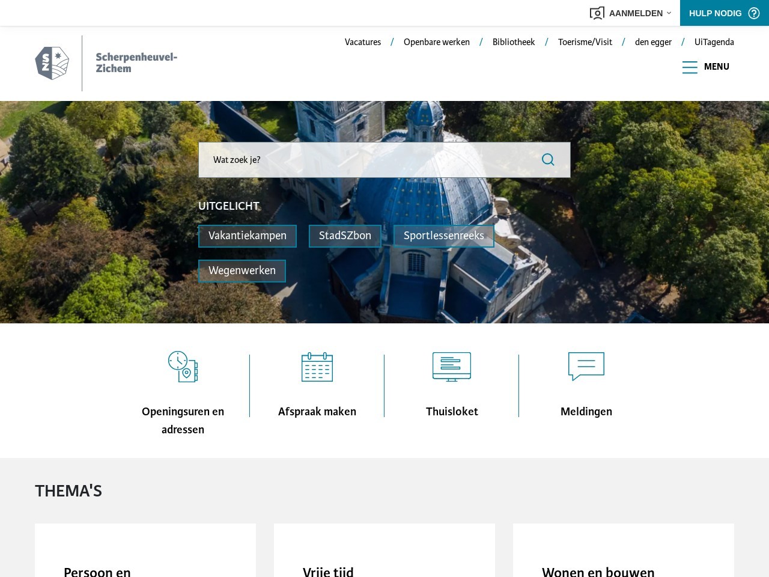Click Afspraak maken link text
The height and width of the screenshot is (577, 769).
click(x=317, y=412)
